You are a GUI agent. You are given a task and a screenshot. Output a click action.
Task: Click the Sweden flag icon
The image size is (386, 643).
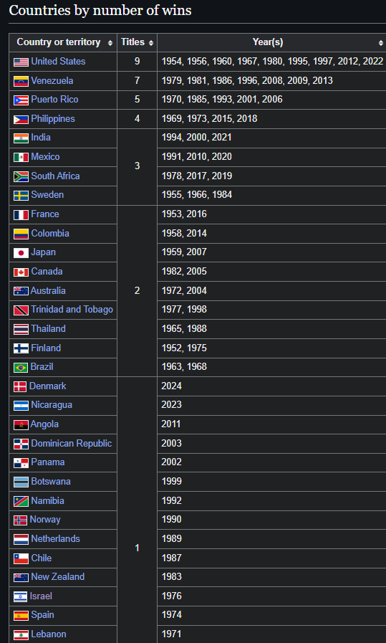click(x=21, y=195)
